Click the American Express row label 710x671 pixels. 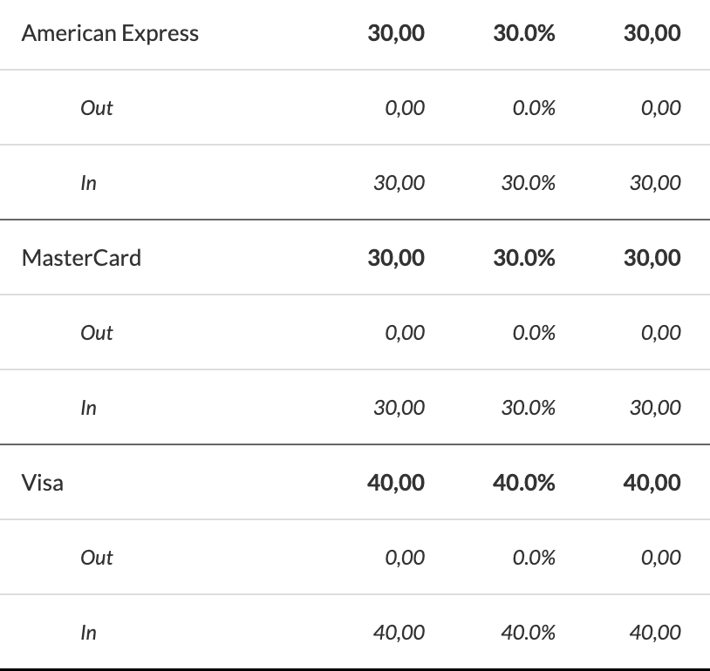tap(110, 33)
